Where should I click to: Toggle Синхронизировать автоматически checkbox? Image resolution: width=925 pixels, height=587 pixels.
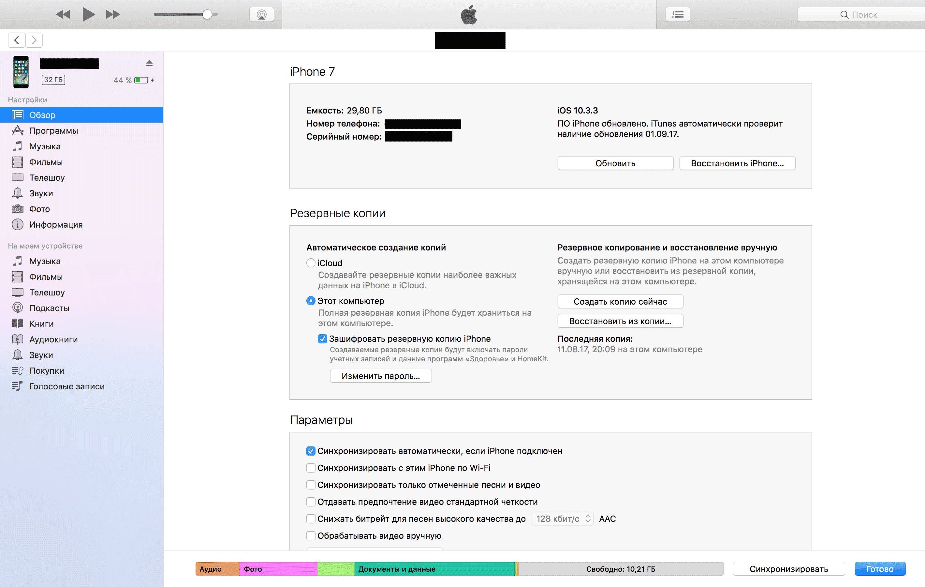[311, 451]
